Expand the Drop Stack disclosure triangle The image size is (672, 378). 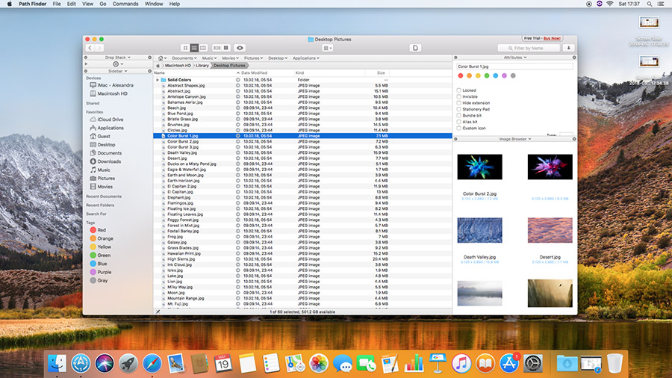point(86,63)
